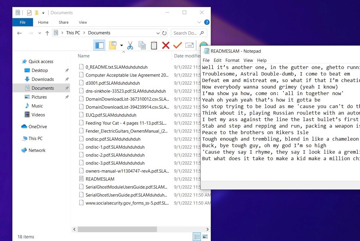
Task: Click the horizontal scrollbar in file list
Action: (117, 229)
